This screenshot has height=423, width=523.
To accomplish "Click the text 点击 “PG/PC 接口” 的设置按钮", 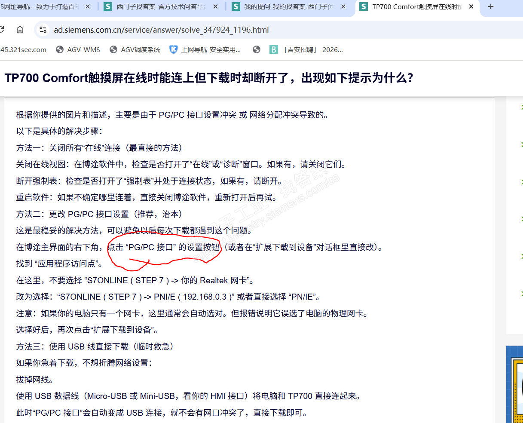I will [163, 247].
